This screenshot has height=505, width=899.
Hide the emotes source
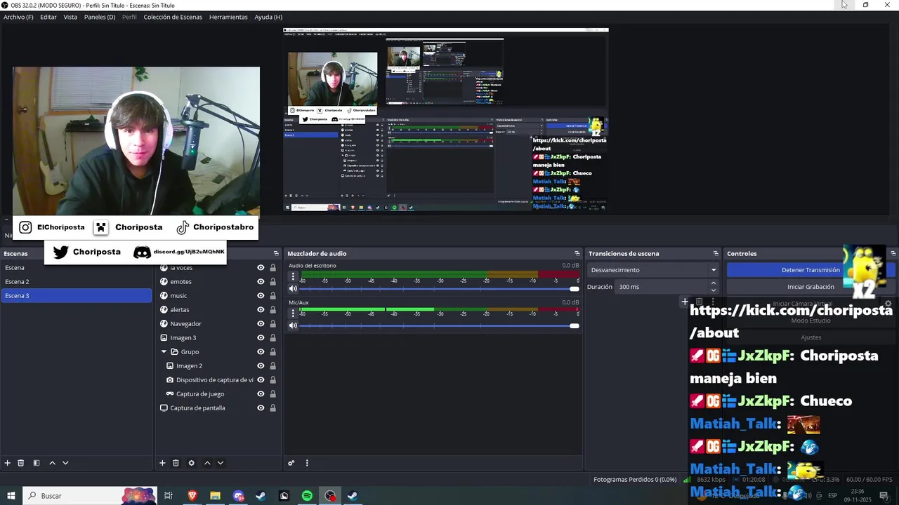point(261,281)
